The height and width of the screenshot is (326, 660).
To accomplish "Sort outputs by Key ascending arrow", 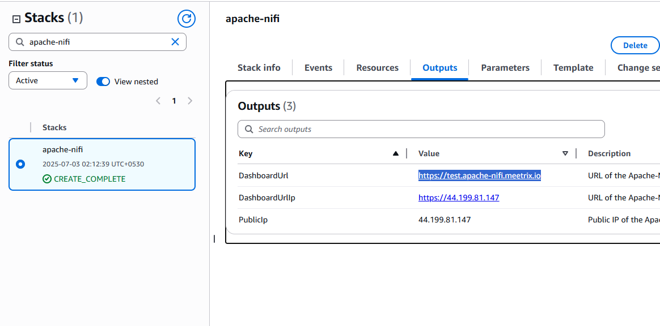I will click(395, 154).
